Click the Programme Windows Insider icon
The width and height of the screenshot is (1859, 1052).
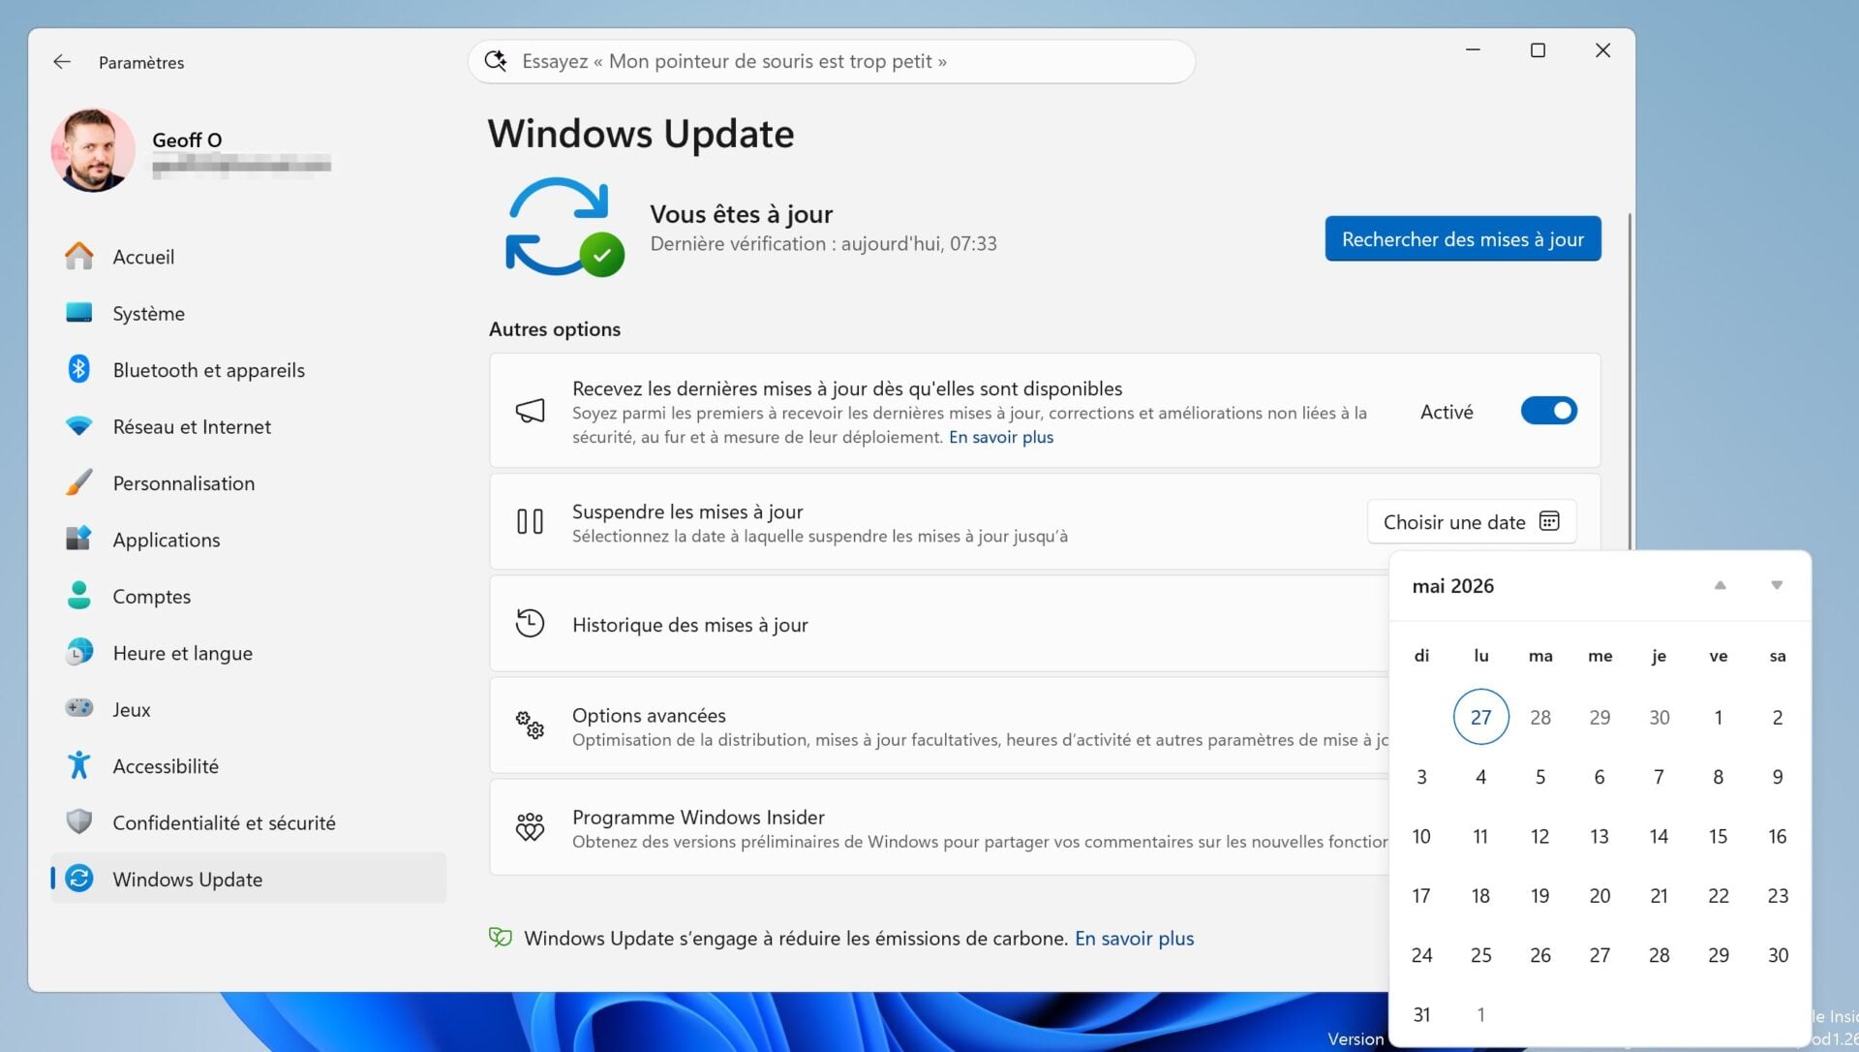coord(531,826)
